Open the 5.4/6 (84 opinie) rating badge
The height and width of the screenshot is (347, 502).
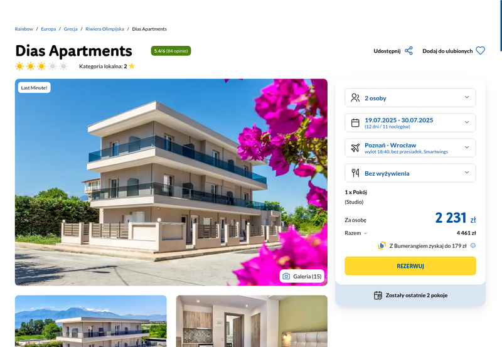click(171, 51)
